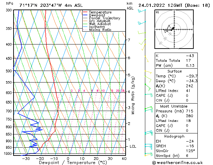Click the surface Temp value -29.7

pyautogui.click(x=192, y=76)
